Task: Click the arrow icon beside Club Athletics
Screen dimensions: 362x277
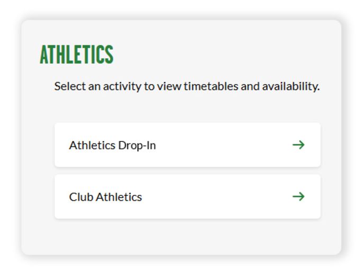Action: pos(298,196)
